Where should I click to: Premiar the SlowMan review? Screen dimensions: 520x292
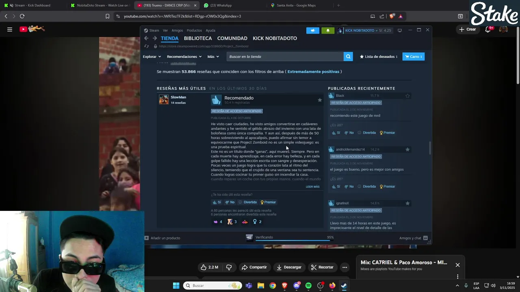pos(268,202)
